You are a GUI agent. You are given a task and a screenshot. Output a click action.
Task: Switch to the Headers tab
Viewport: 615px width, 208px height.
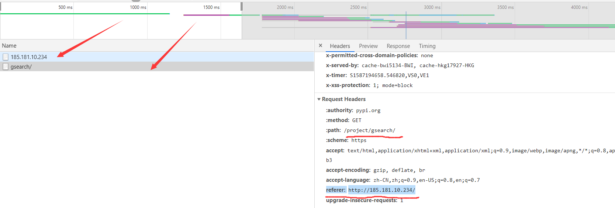[x=340, y=46]
